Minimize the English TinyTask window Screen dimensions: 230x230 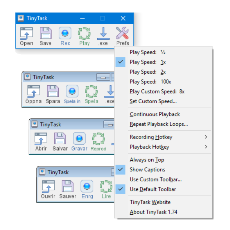point(82,19)
